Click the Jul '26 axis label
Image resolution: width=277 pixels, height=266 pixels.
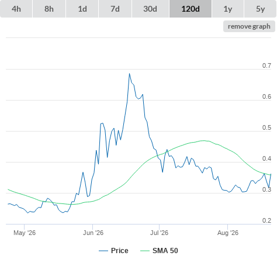[159, 233]
